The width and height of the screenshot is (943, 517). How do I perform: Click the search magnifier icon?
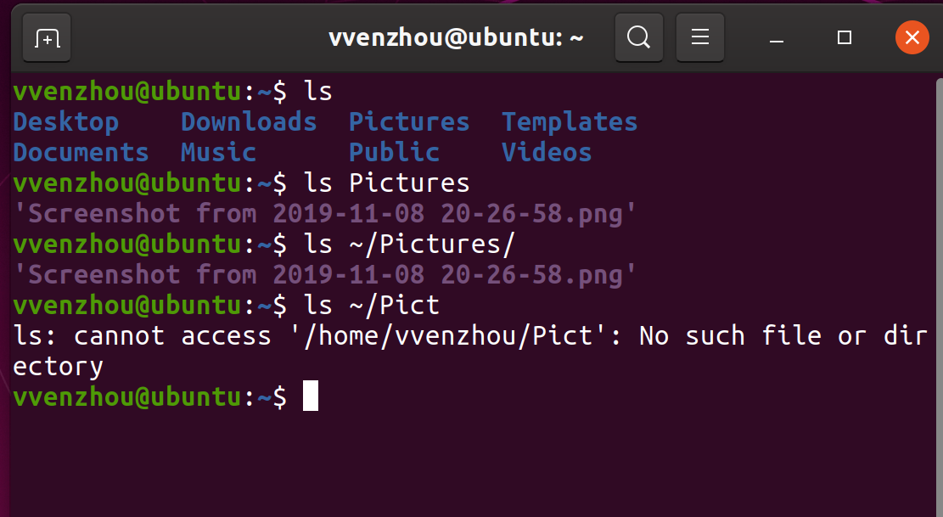pos(638,38)
